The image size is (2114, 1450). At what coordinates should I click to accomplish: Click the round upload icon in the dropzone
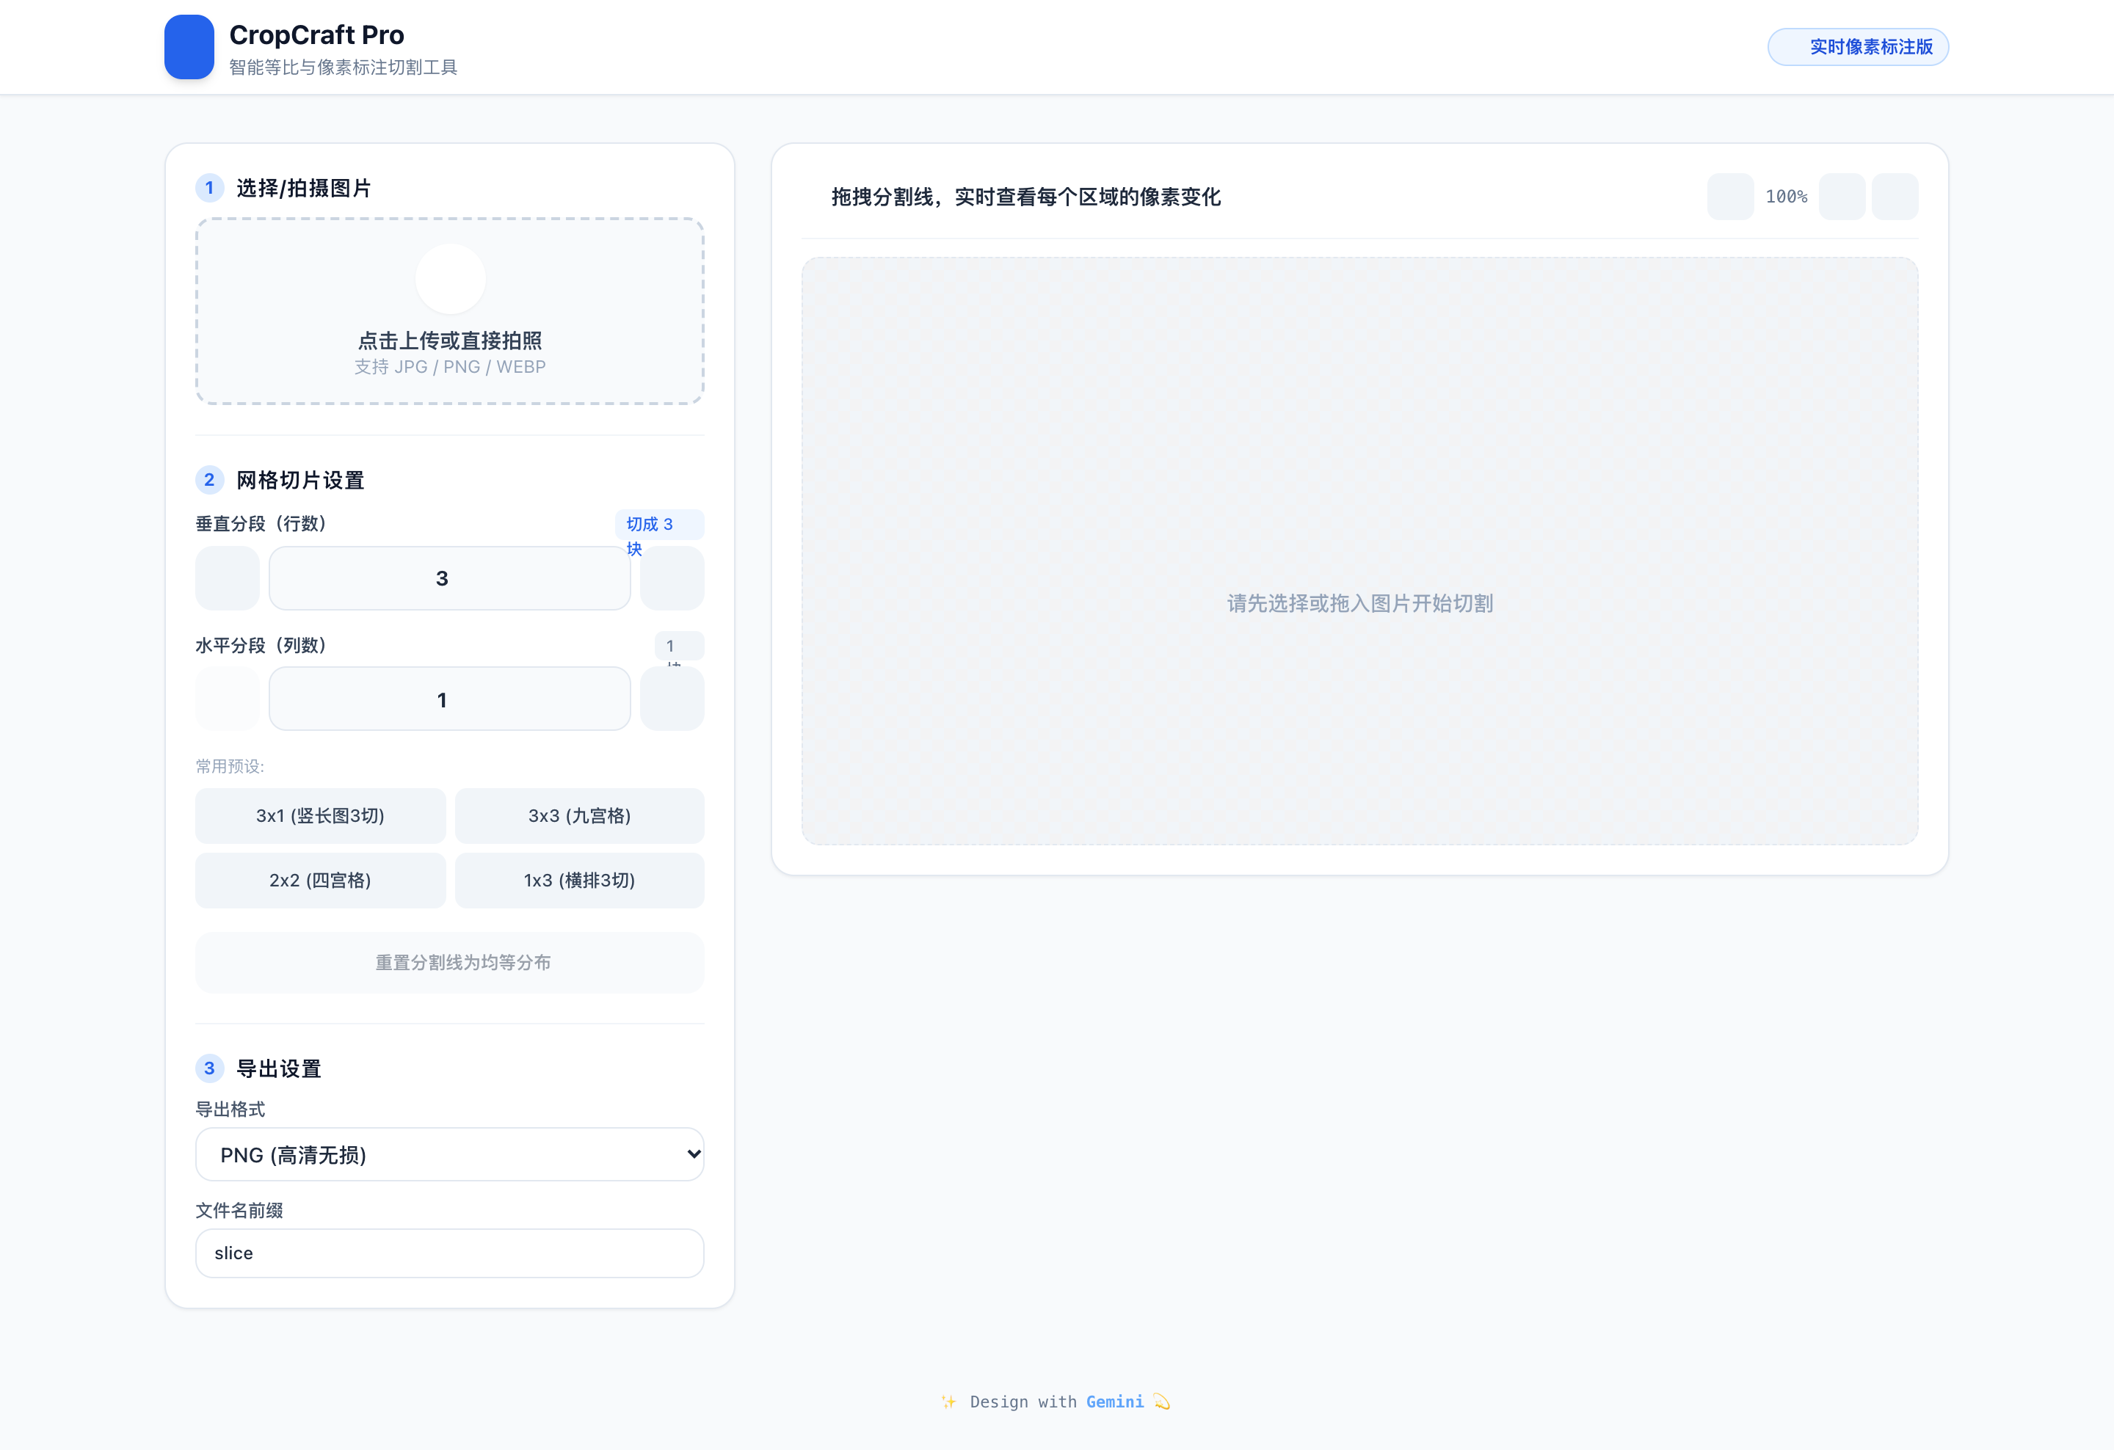[x=450, y=279]
